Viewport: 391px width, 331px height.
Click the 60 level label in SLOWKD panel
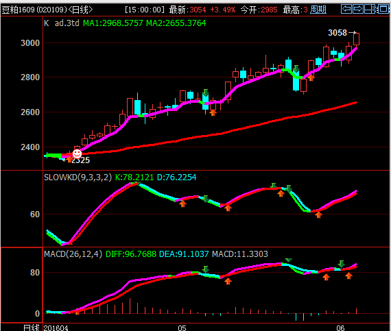click(x=35, y=214)
